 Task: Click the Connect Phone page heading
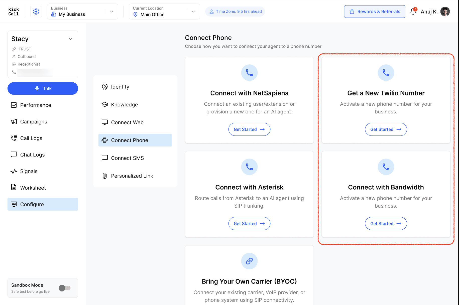click(208, 38)
